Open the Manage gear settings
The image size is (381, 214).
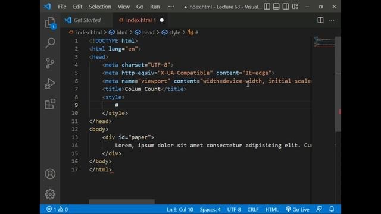click(50, 194)
